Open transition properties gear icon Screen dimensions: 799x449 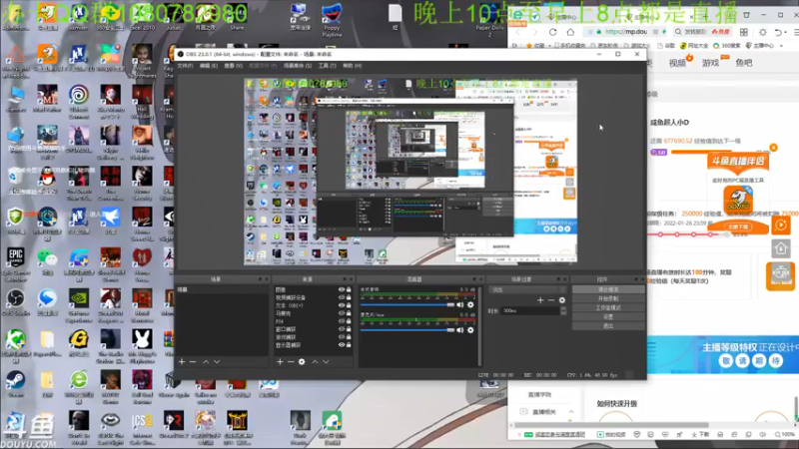(562, 300)
